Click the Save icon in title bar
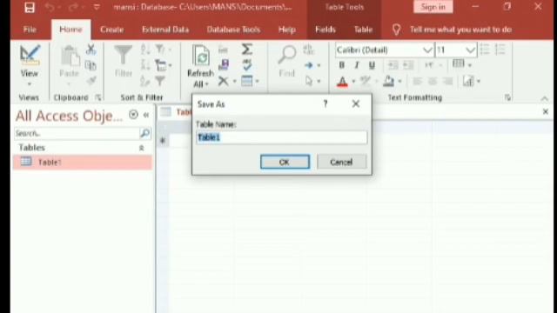This screenshot has width=557, height=313. click(30, 7)
